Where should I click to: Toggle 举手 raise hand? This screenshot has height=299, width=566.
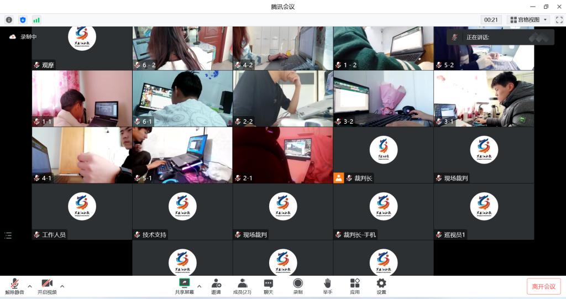tap(327, 286)
